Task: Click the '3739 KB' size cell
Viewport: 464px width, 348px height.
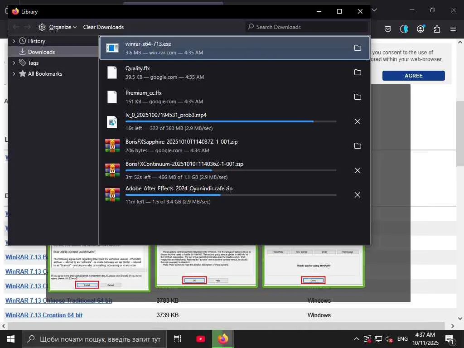Action: click(x=168, y=315)
